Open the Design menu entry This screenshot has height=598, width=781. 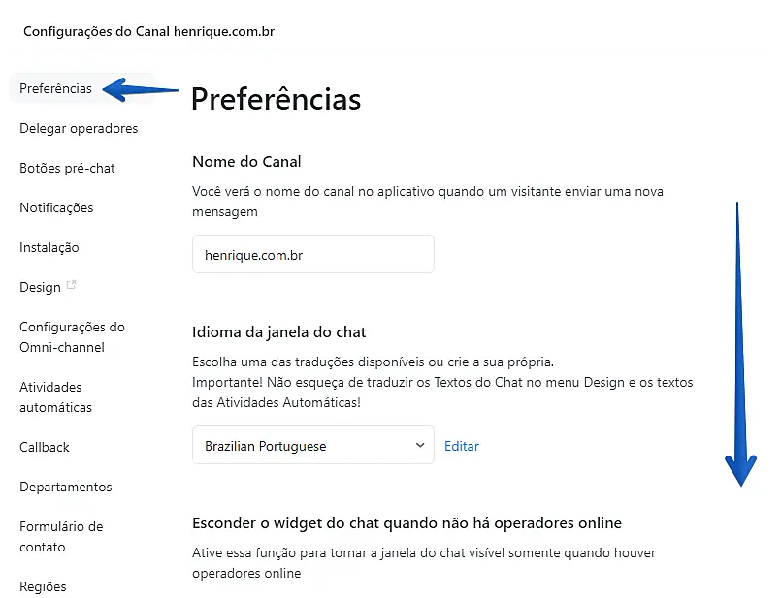click(x=40, y=287)
